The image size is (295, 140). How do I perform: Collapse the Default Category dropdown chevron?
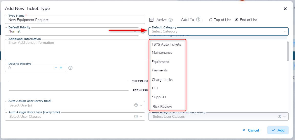click(285, 31)
